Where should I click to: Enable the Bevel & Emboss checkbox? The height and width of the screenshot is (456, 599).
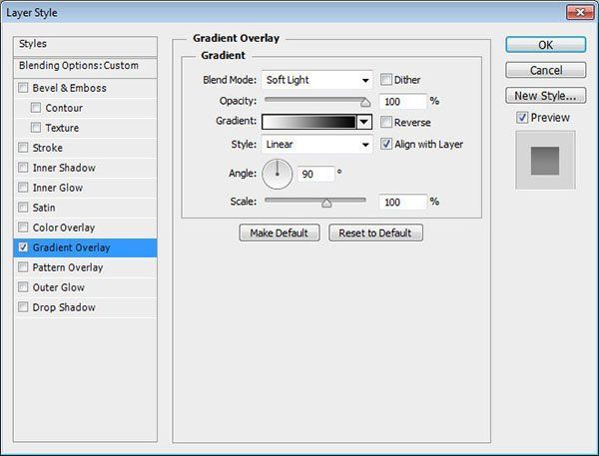(x=23, y=88)
